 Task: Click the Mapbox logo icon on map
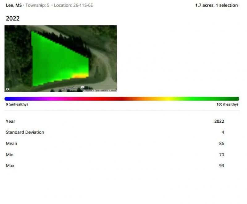(7, 89)
